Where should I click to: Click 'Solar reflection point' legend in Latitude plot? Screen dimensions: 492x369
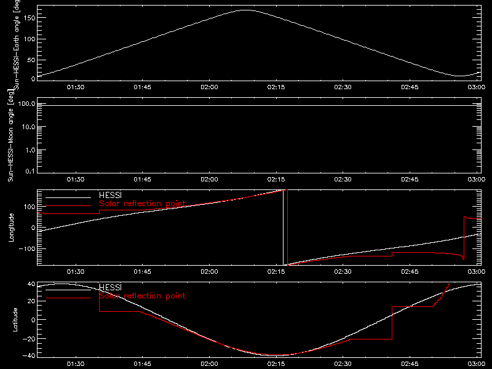click(142, 296)
